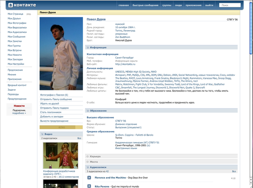Click Все link in Аудиозаписи section
253x188 pixels.
234,172
